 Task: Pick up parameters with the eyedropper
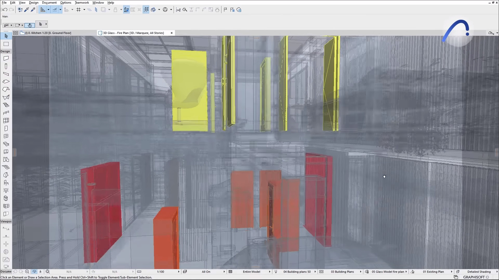[x=27, y=10]
